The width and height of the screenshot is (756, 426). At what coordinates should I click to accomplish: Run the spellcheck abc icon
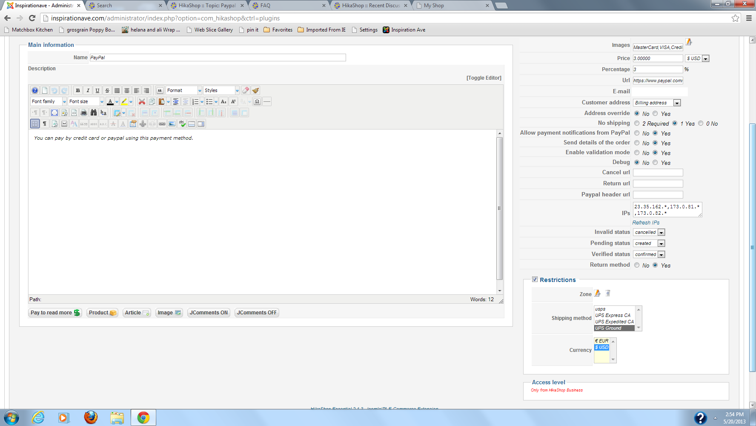click(x=182, y=124)
